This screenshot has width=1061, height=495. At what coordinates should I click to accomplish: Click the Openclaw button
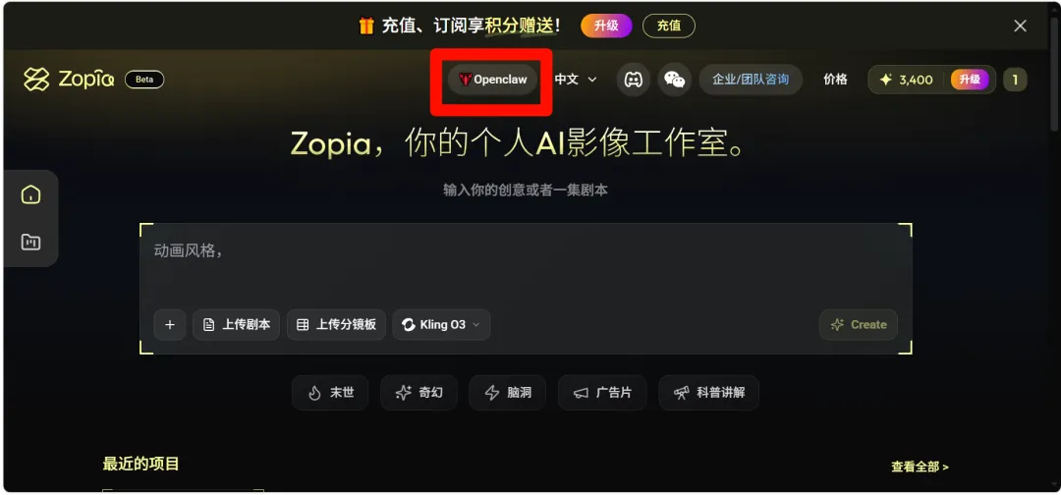[x=492, y=80]
